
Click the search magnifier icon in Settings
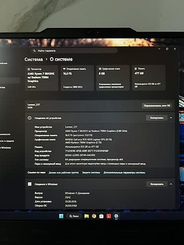(x=34, y=51)
